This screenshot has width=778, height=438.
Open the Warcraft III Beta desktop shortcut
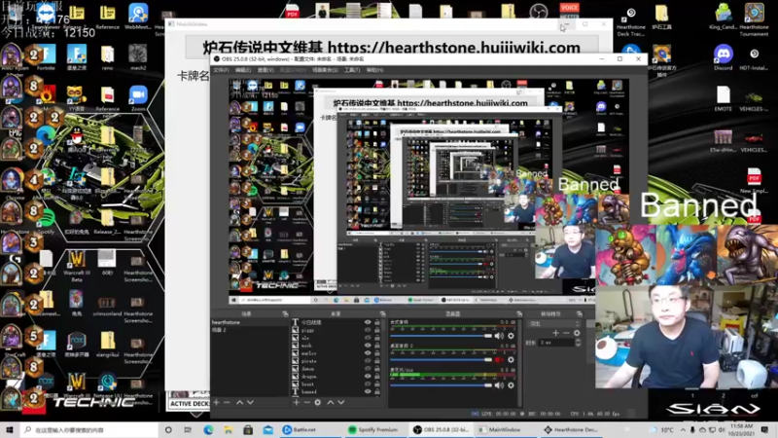click(77, 266)
